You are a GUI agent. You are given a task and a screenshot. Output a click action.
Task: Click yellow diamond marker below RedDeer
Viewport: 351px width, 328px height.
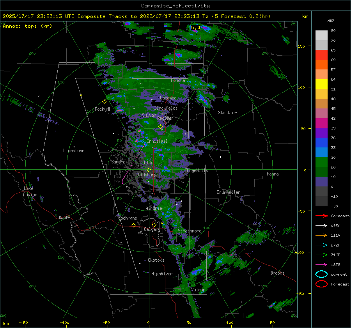coord(160,127)
